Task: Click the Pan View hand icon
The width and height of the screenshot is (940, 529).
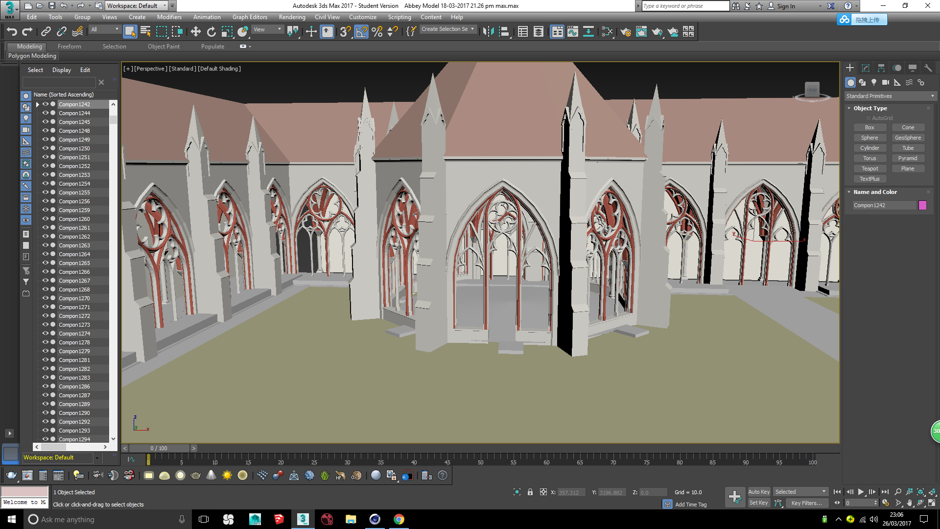Action: tap(910, 503)
